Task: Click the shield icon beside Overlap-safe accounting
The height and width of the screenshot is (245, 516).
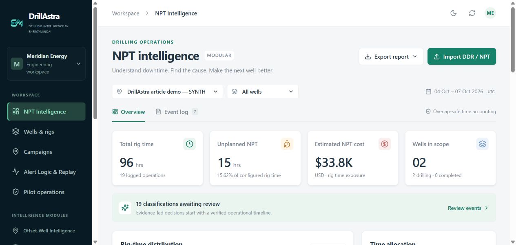Action: point(428,112)
